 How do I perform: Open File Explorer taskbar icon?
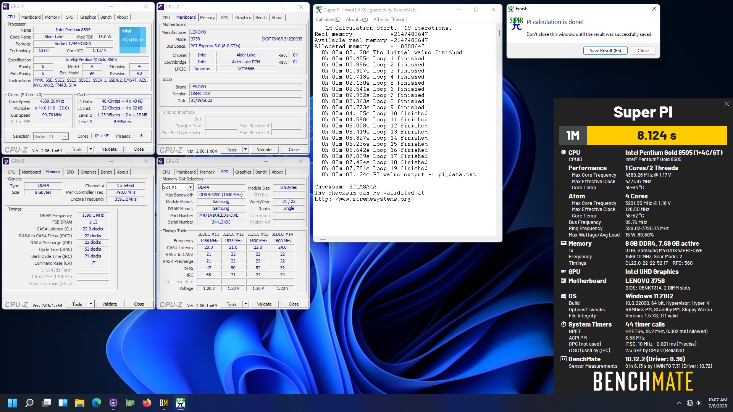pyautogui.click(x=79, y=403)
